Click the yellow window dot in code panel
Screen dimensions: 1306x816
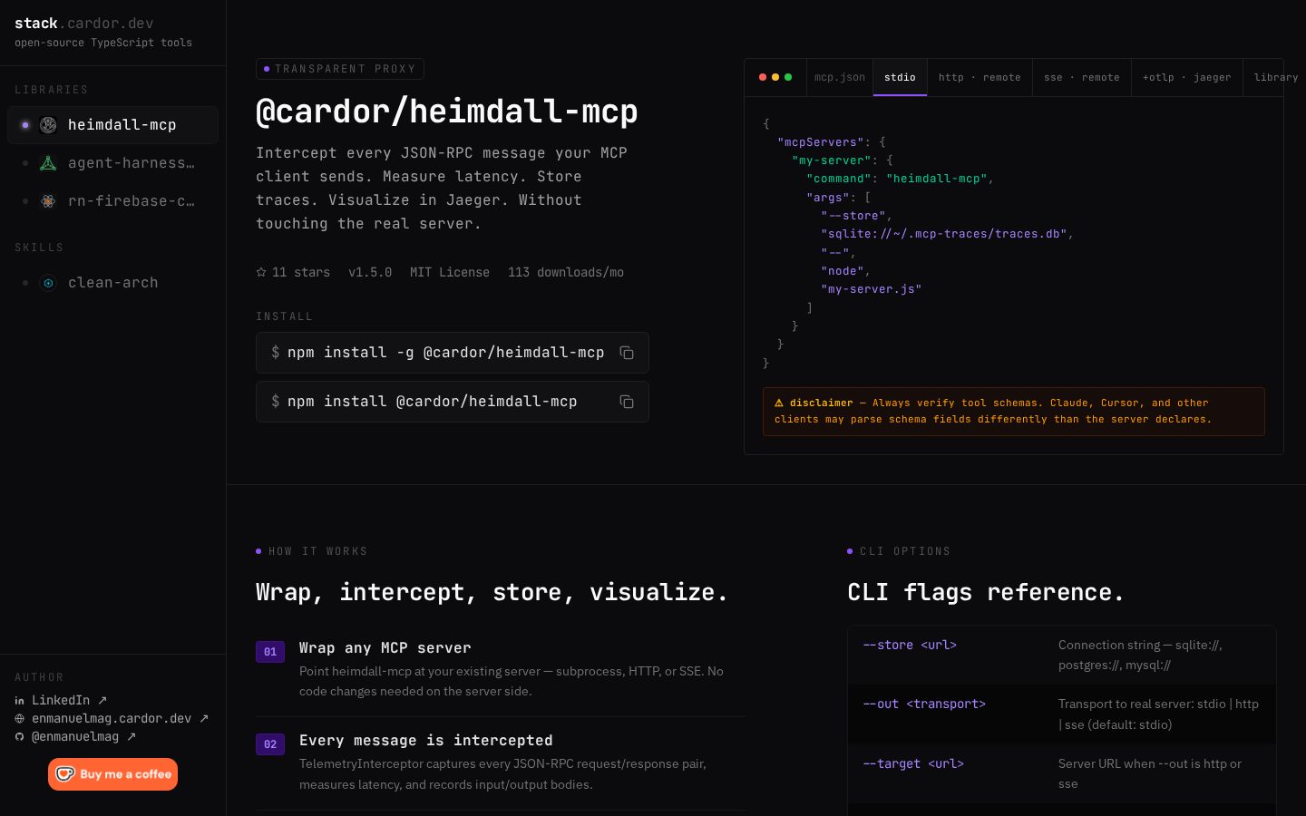(x=775, y=77)
